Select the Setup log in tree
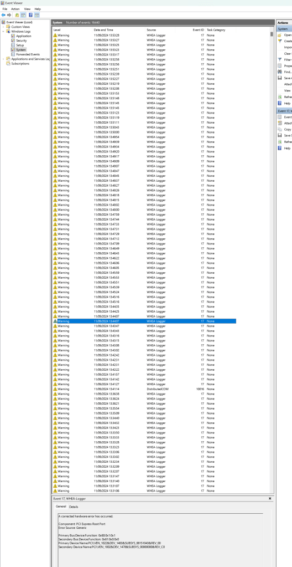292x567 pixels. click(20, 45)
